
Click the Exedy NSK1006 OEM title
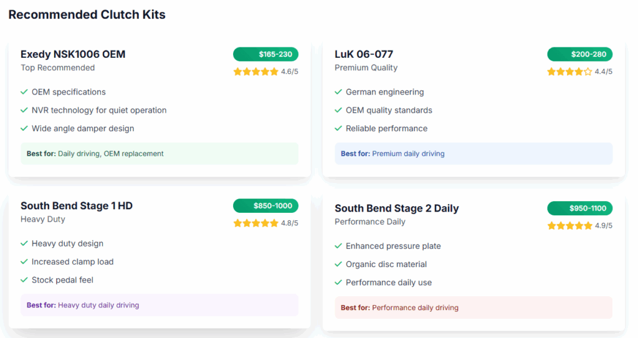pyautogui.click(x=73, y=54)
